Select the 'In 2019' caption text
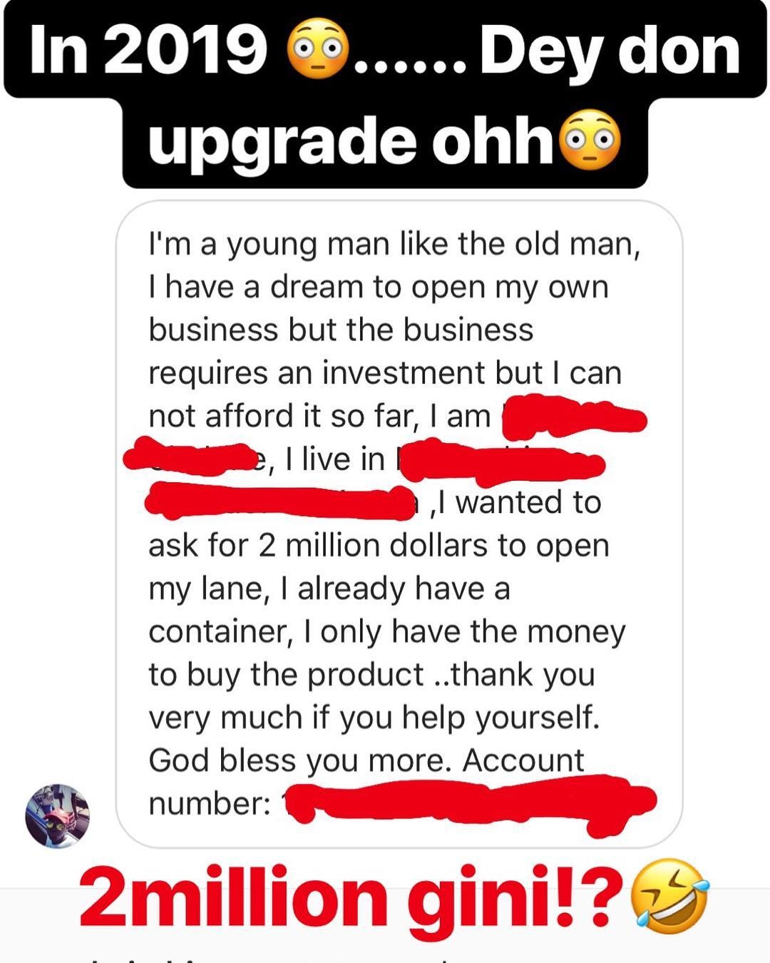The image size is (770, 963). coord(148,50)
